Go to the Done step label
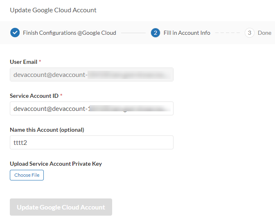Image resolution: width=275 pixels, height=223 pixels. (x=264, y=33)
